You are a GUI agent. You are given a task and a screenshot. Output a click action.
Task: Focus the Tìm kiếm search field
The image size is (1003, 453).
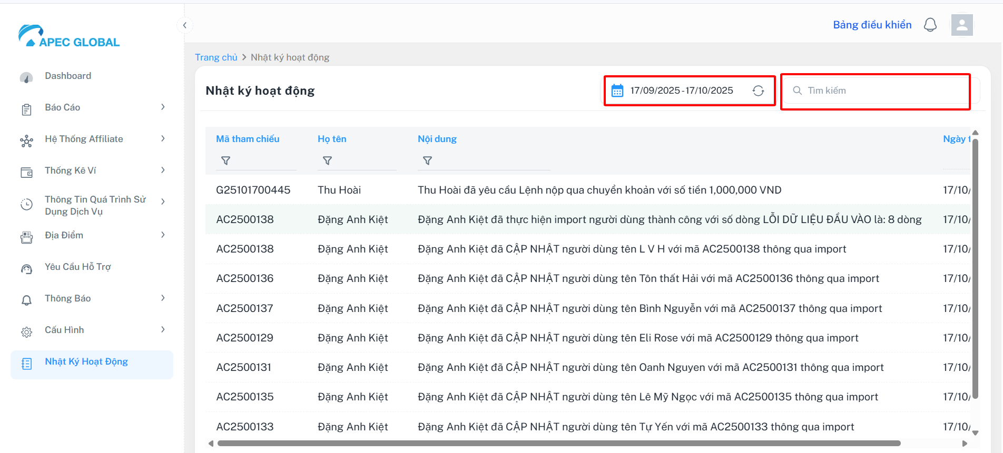tap(880, 90)
